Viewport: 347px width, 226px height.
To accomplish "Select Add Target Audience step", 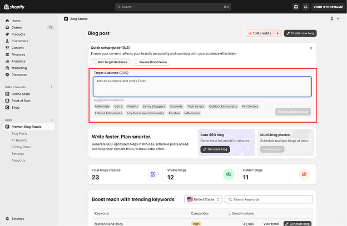I will click(x=111, y=62).
